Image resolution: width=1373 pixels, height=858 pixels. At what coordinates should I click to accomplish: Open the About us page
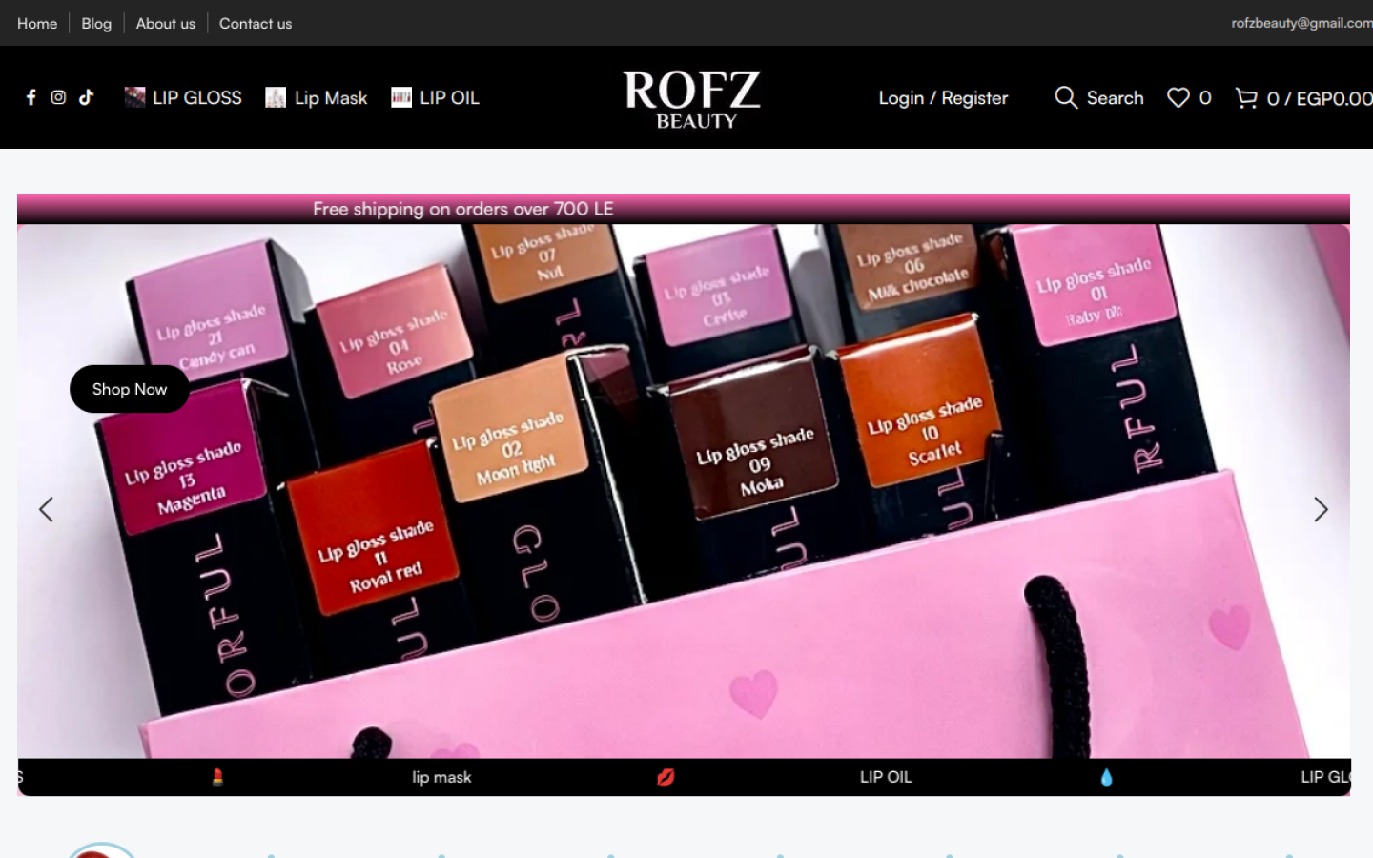coord(165,23)
